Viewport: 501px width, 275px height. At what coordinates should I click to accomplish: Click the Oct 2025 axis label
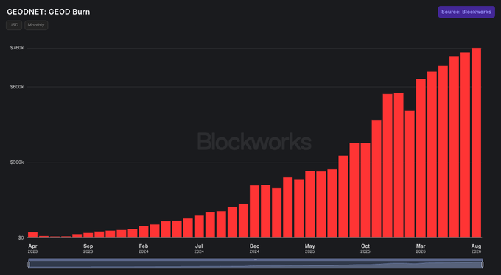coord(365,249)
